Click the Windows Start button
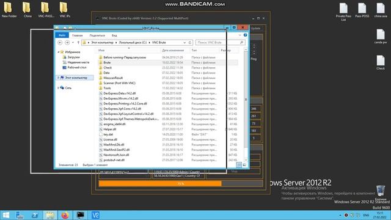This screenshot has height=220, width=391. point(6,215)
